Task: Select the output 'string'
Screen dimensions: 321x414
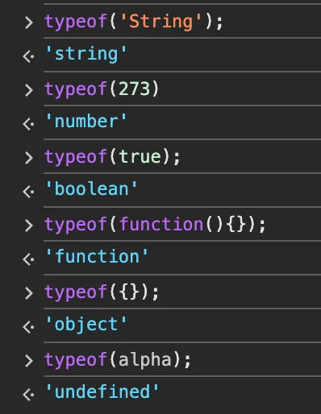Action: pyautogui.click(x=85, y=55)
